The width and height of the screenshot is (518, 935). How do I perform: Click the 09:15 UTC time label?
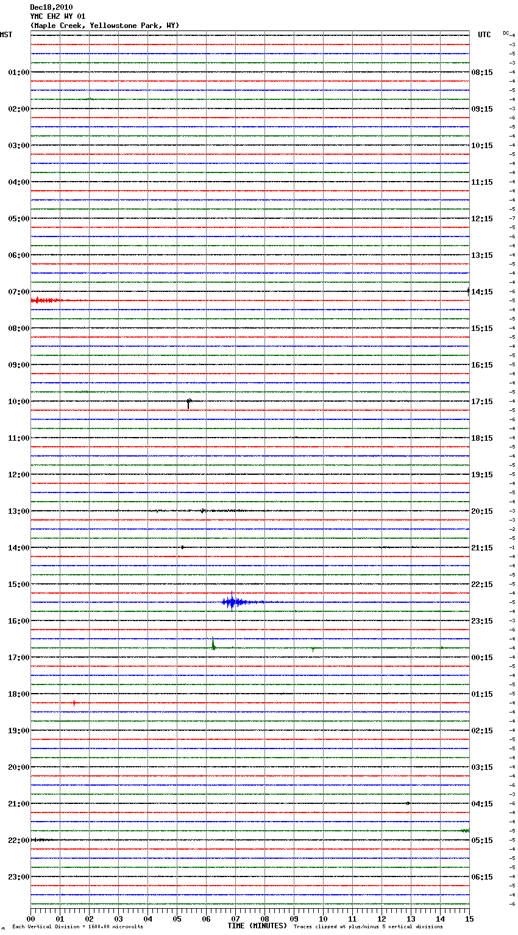[x=482, y=109]
